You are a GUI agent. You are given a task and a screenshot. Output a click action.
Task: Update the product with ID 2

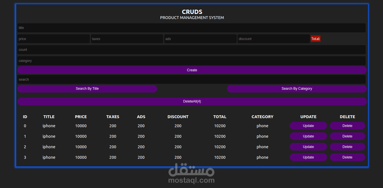pyautogui.click(x=308, y=147)
